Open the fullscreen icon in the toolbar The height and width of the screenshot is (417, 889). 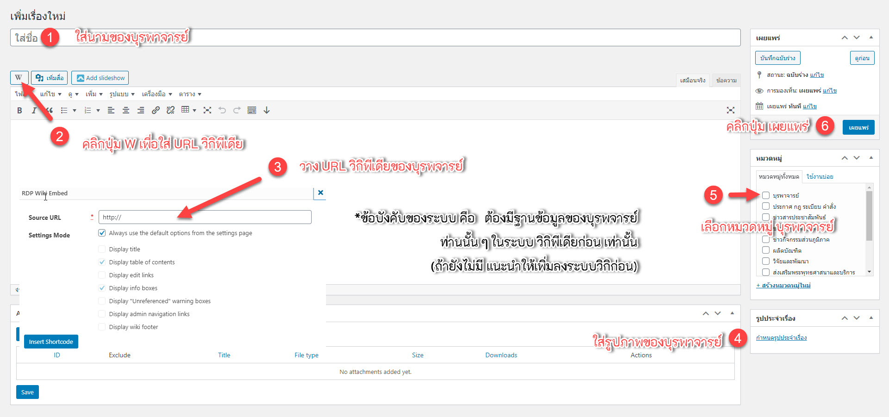tap(207, 110)
